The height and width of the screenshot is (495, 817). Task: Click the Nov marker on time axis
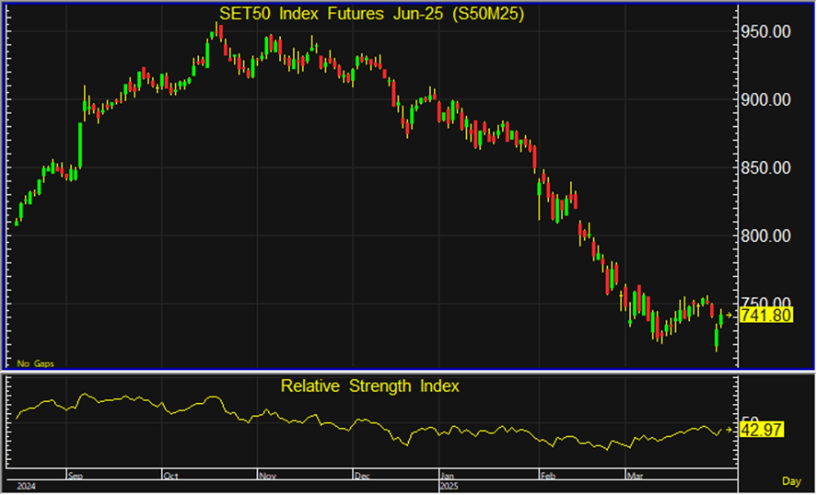coord(268,476)
